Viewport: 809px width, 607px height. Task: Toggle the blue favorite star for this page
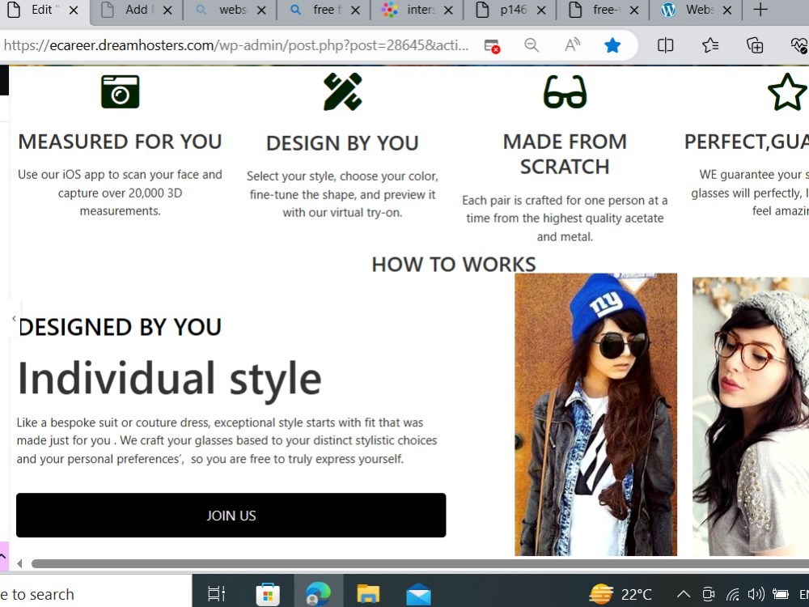pos(612,45)
